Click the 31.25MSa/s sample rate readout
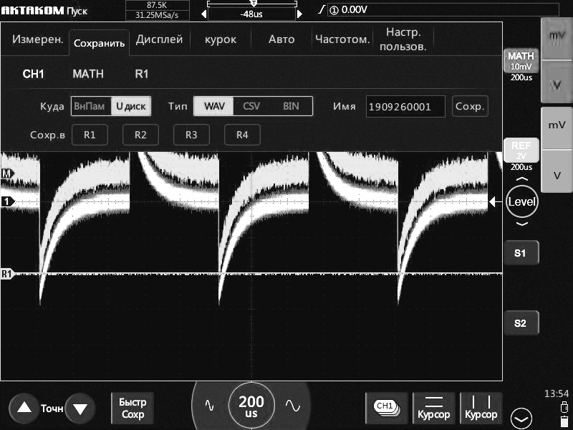The width and height of the screenshot is (573, 430). 157,15
